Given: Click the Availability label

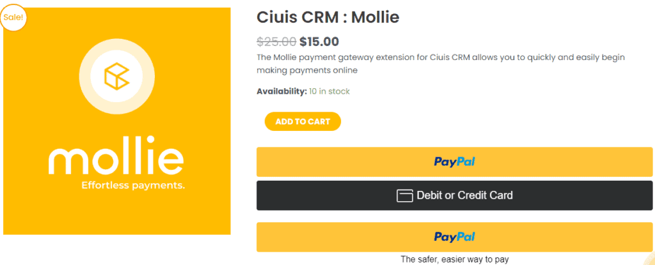Looking at the screenshot, I should click(x=281, y=91).
